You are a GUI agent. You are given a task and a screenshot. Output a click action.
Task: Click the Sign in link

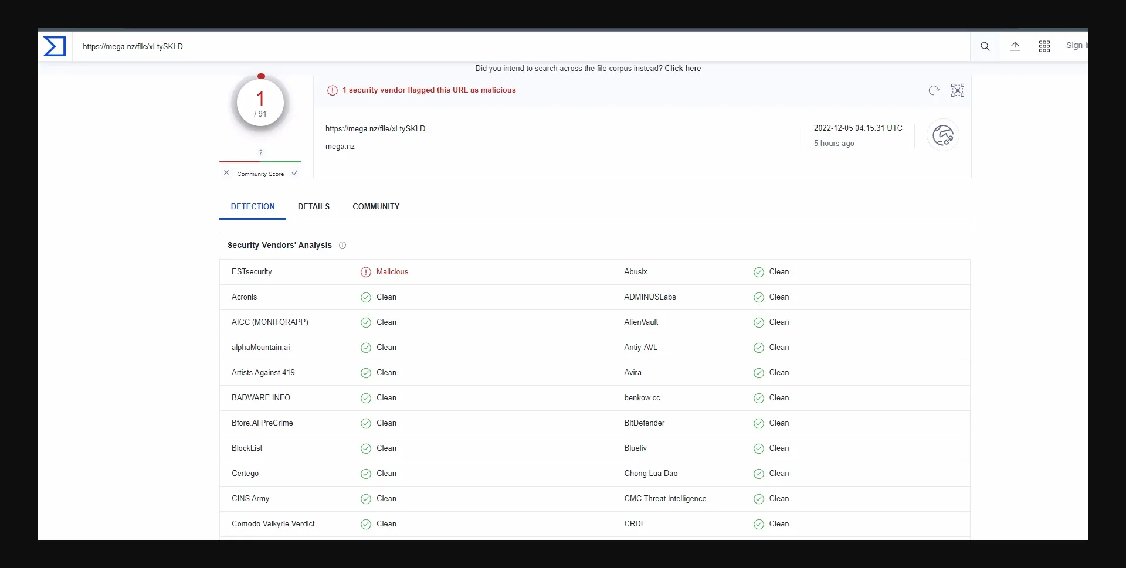[1076, 46]
